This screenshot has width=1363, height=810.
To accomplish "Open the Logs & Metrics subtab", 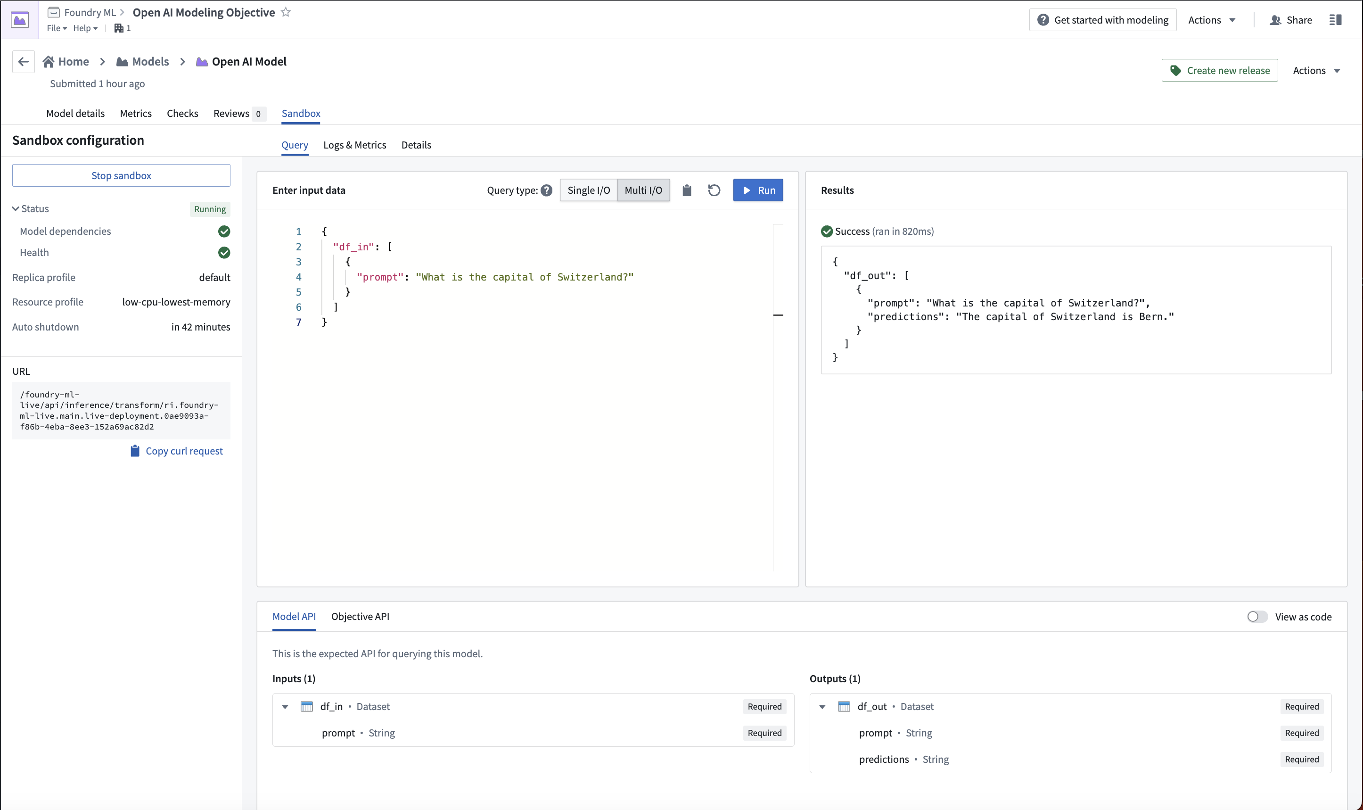I will (355, 145).
